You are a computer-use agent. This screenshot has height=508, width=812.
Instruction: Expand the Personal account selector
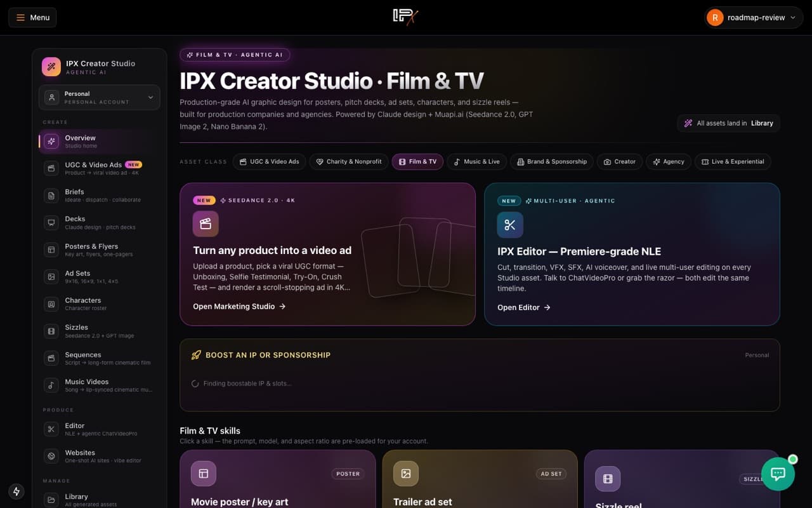pos(100,97)
